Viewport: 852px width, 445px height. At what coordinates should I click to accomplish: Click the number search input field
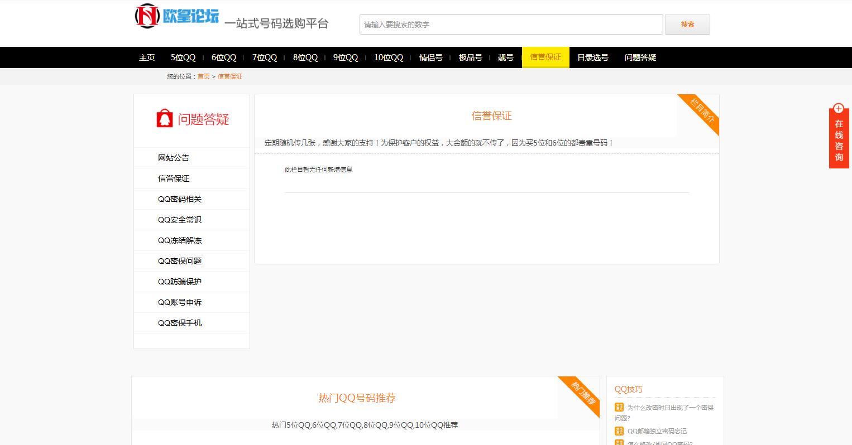[510, 24]
